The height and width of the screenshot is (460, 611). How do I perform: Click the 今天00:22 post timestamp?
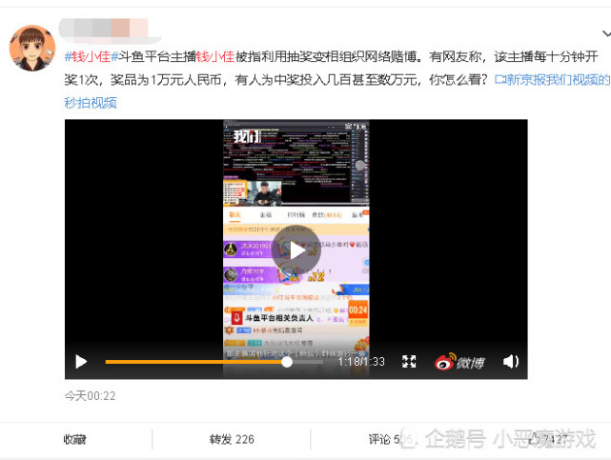point(90,396)
